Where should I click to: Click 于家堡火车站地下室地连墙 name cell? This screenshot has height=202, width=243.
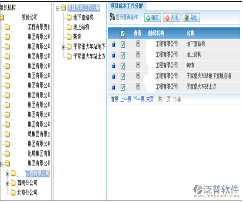(209, 76)
